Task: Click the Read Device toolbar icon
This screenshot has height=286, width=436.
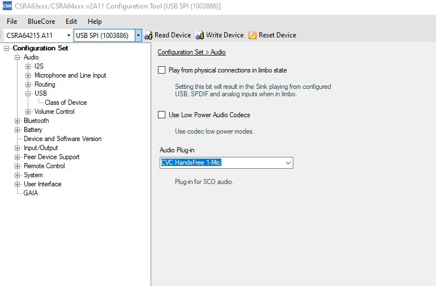Action: 149,35
